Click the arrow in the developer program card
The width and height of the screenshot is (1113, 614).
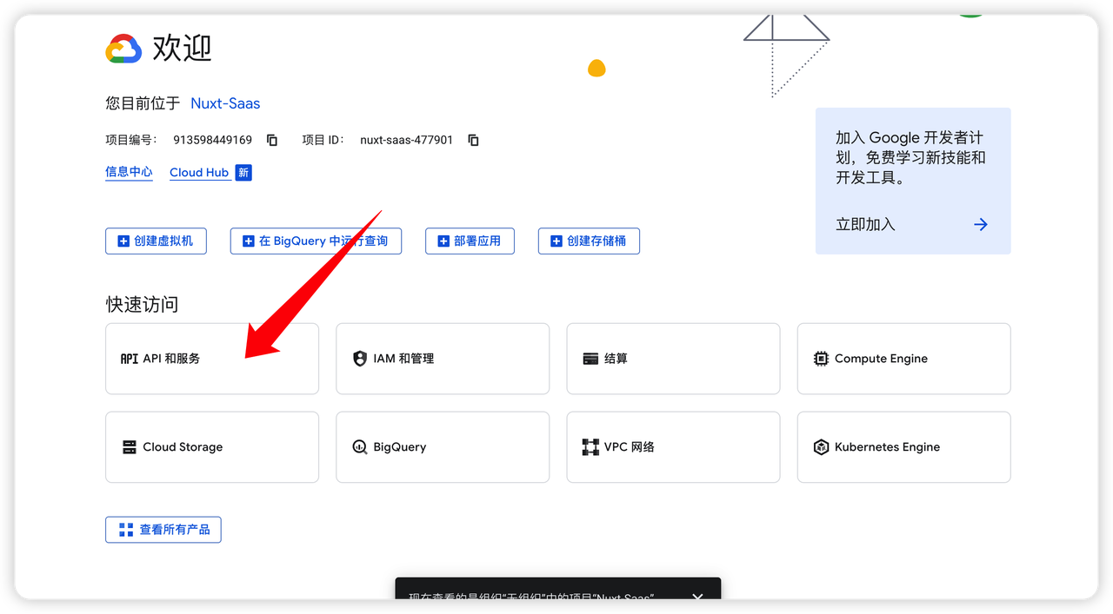(981, 224)
